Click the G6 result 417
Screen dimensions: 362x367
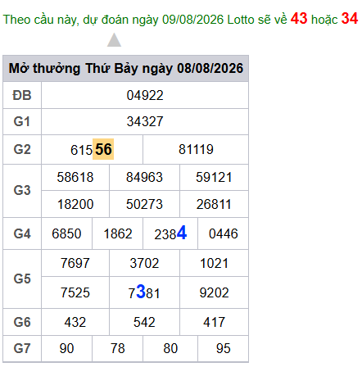click(214, 322)
